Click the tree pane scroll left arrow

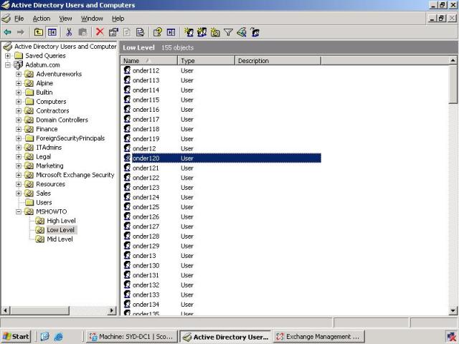[6, 310]
